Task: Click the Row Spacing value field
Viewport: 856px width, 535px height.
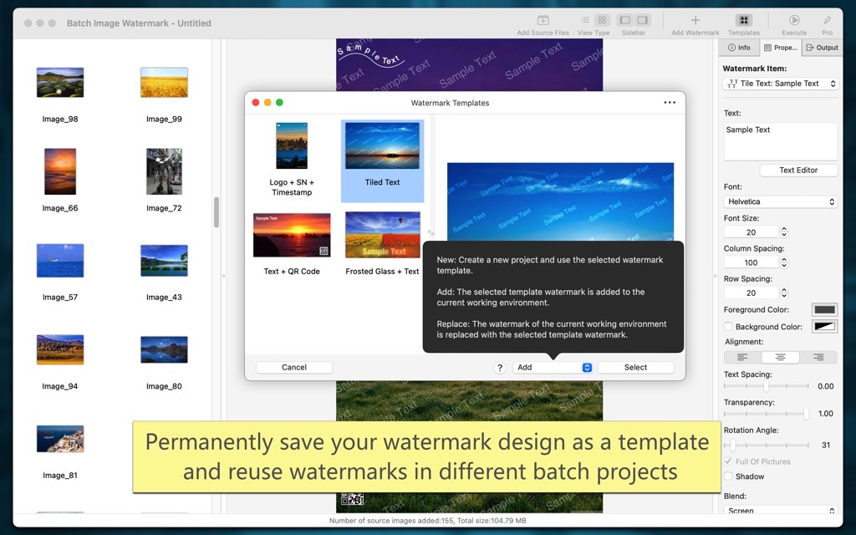Action: [x=752, y=293]
